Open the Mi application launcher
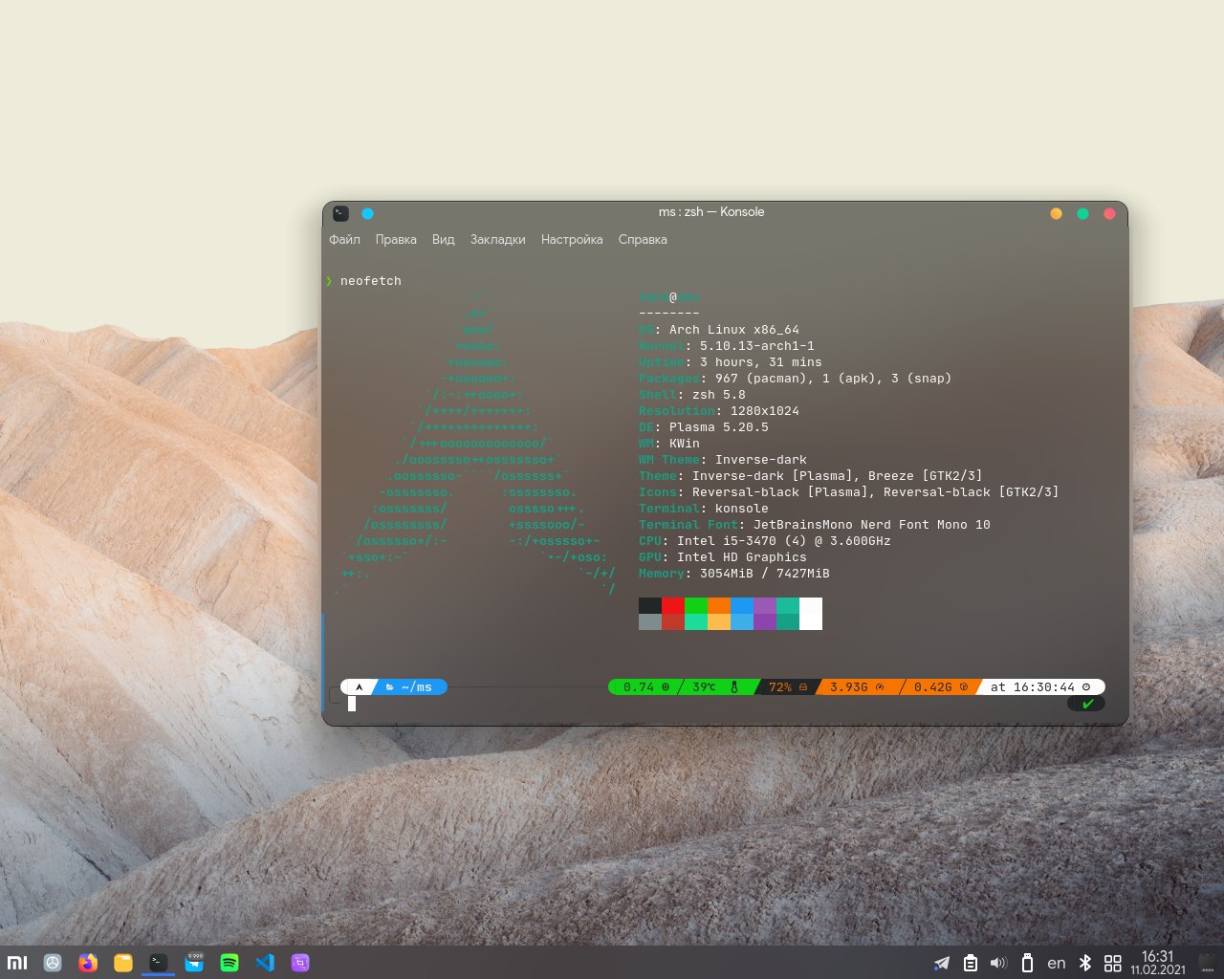This screenshot has width=1224, height=979. coord(17,963)
